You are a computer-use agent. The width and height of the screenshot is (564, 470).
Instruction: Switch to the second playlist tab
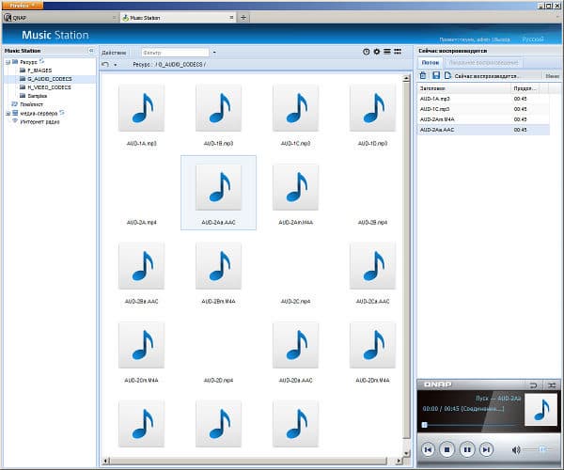point(483,63)
